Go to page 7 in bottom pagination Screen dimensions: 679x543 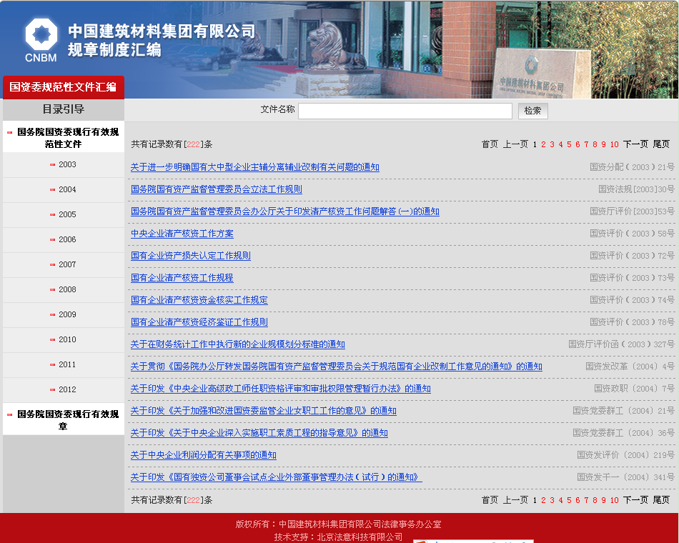(586, 500)
